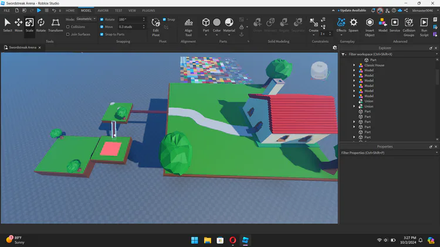Open the Effects dropdown arrow
This screenshot has height=247, width=440.
click(x=341, y=35)
